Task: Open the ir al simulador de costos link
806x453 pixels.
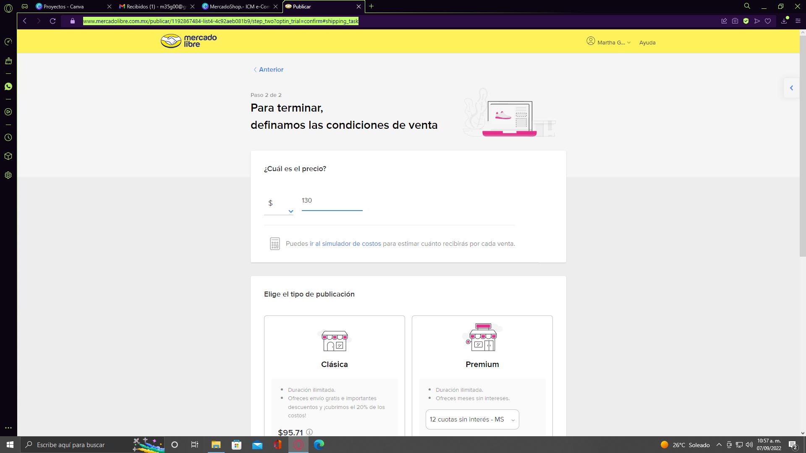Action: 345,244
